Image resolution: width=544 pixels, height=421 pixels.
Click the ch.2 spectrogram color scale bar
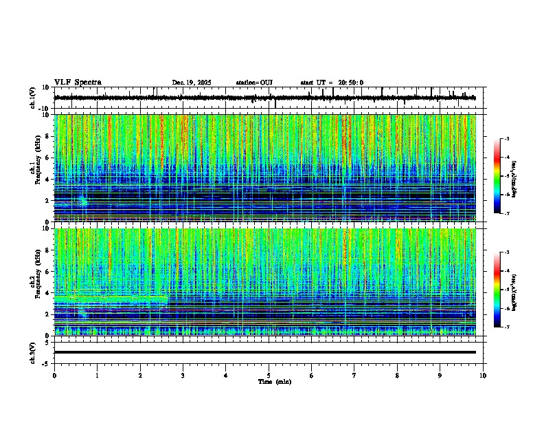(497, 290)
